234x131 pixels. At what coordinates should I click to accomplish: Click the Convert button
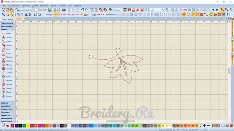[x=24, y=10]
